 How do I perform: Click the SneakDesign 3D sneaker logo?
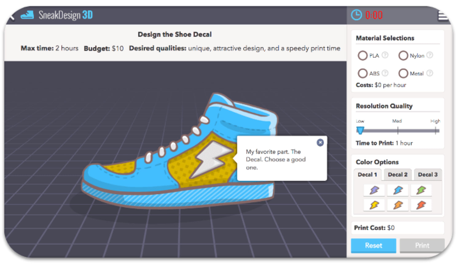tap(27, 15)
